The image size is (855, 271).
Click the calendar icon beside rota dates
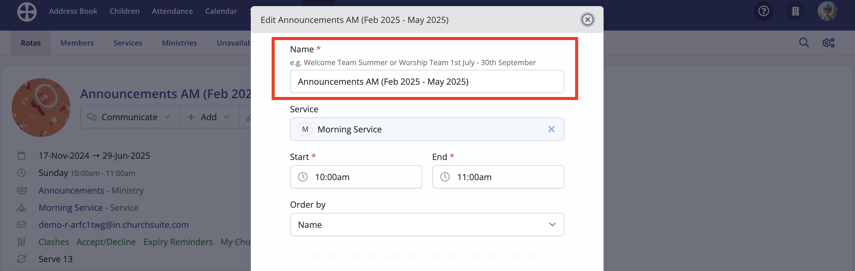point(21,156)
